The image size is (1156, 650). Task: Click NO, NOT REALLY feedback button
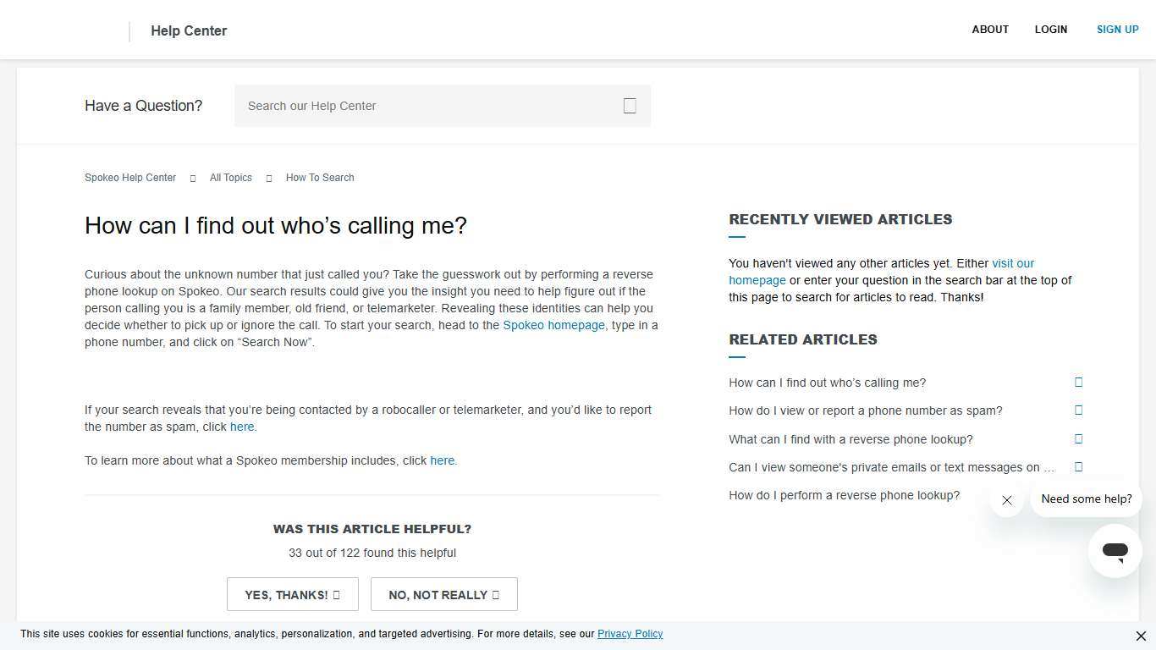[x=443, y=594]
